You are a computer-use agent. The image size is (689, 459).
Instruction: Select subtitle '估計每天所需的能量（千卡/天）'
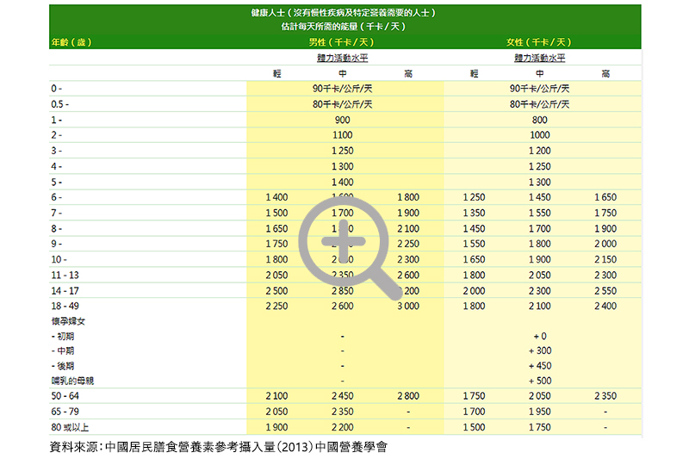pos(343,27)
